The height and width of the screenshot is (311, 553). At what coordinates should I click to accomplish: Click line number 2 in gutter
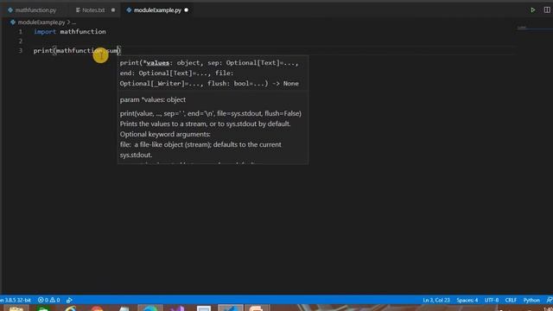coord(21,41)
